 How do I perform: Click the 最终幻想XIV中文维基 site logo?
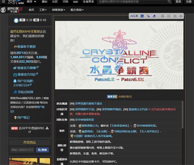coord(12,10)
